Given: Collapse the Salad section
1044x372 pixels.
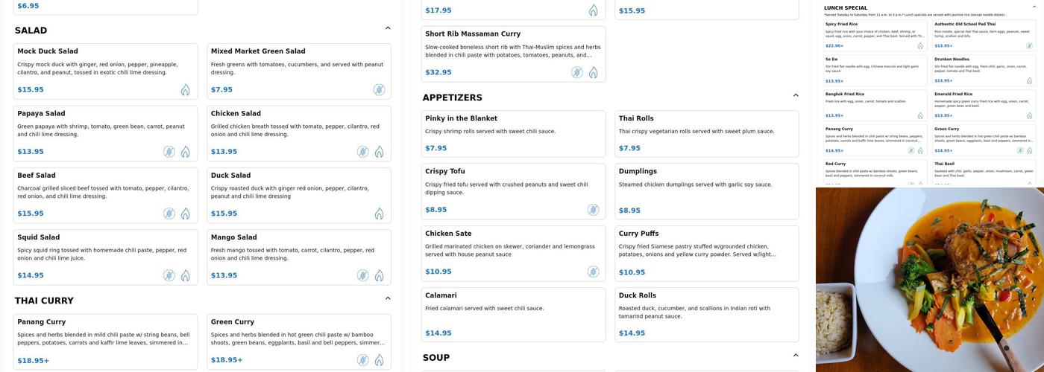Looking at the screenshot, I should coord(388,28).
